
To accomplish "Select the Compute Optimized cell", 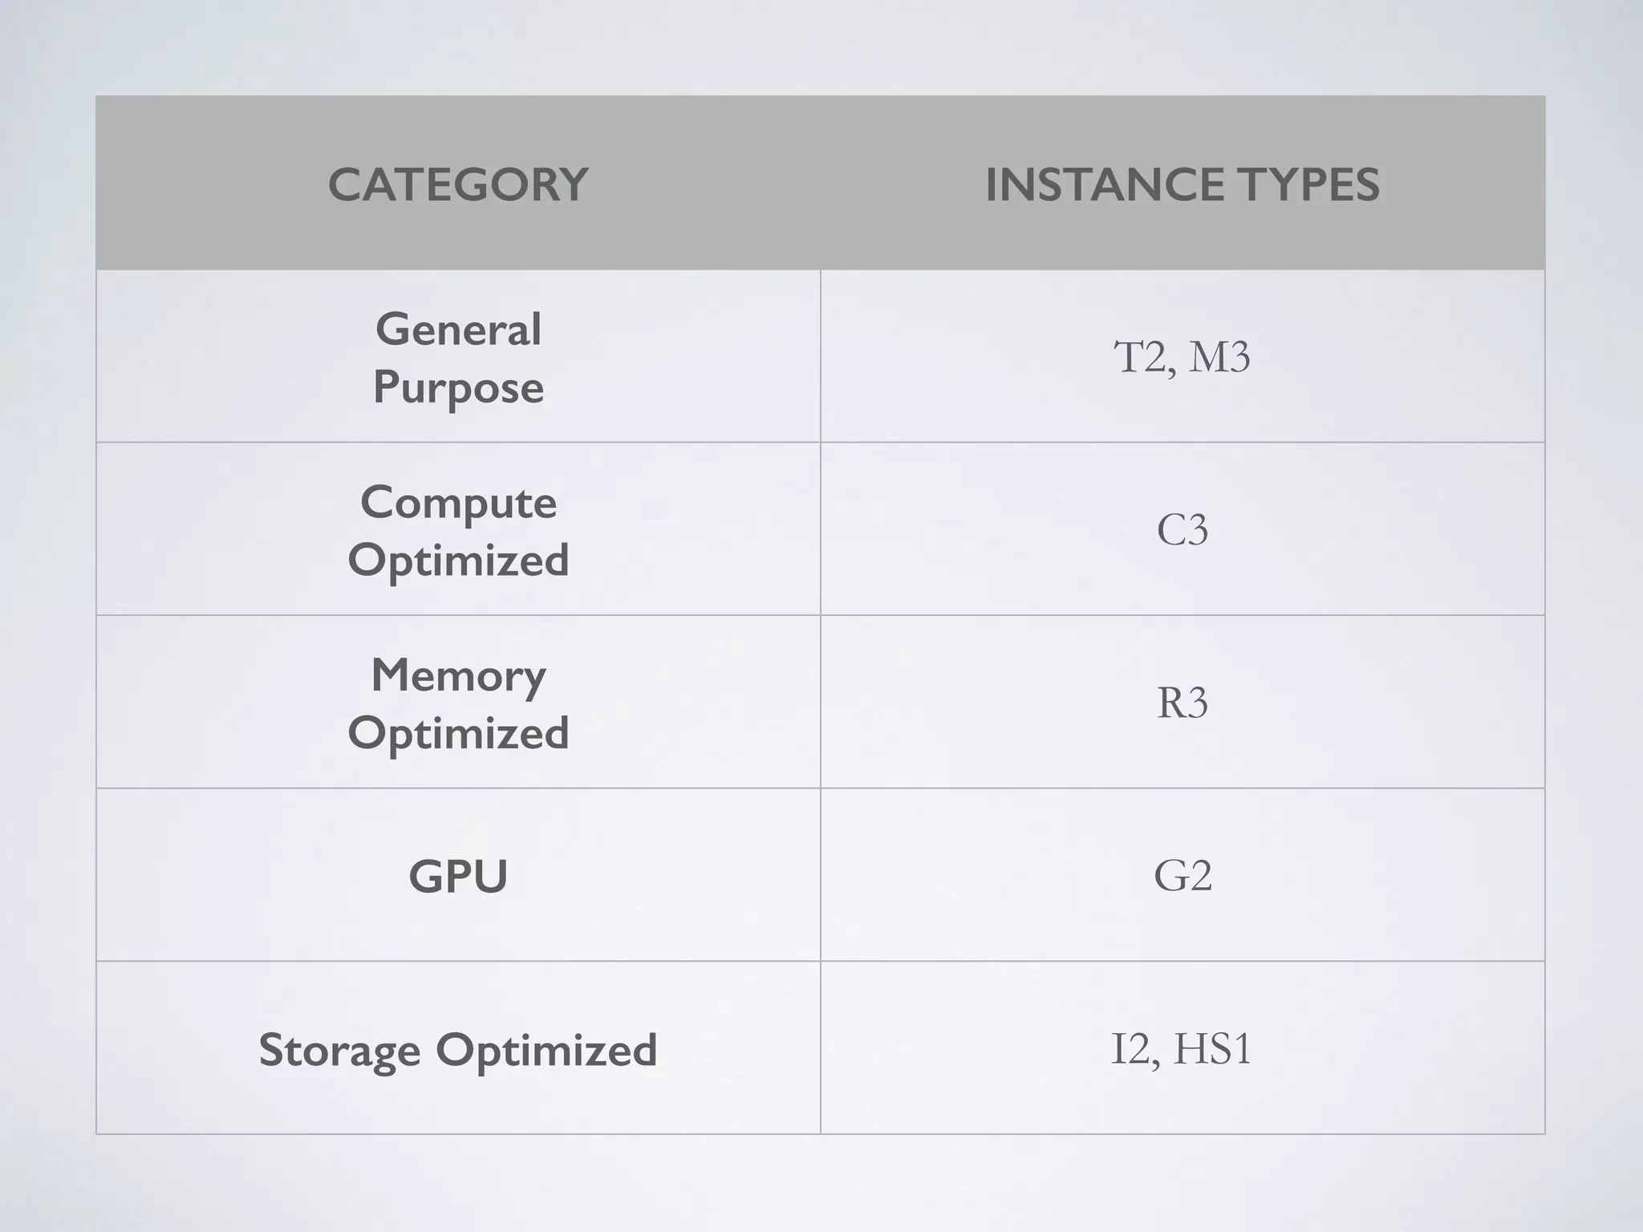I will click(x=458, y=530).
